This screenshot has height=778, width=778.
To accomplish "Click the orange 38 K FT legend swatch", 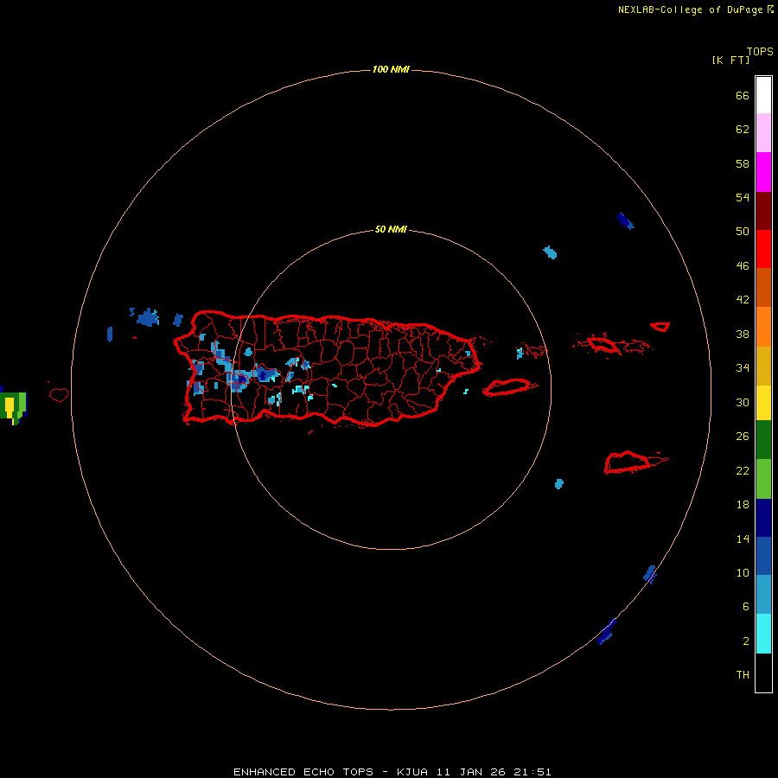I will [763, 327].
